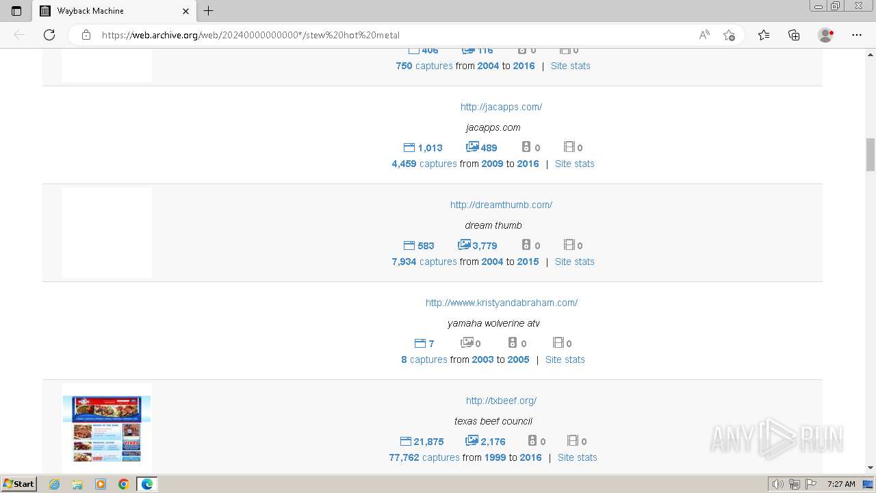The width and height of the screenshot is (876, 493).
Task: Open a new browser tab
Action: pos(209,11)
